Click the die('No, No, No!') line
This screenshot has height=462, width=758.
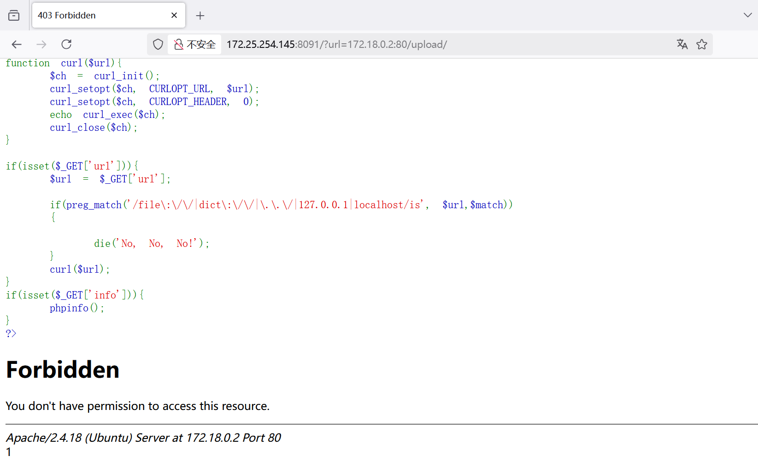coord(152,243)
